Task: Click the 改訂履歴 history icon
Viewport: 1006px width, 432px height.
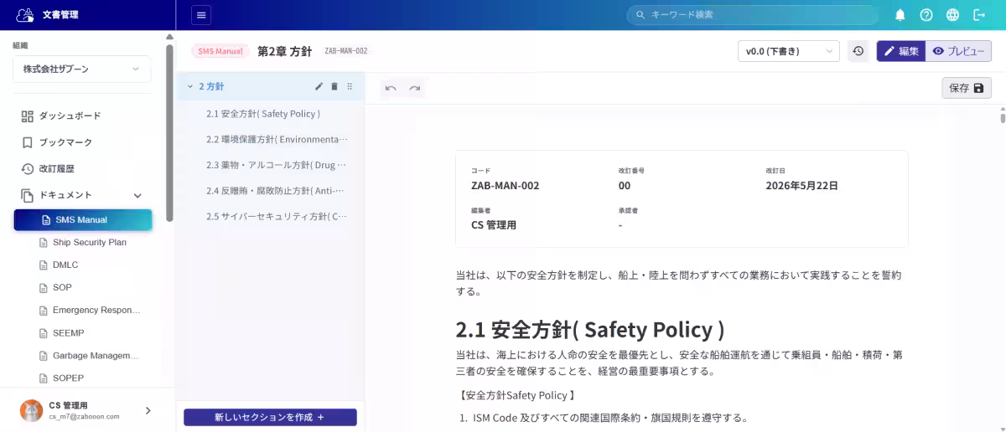Action: (x=28, y=168)
